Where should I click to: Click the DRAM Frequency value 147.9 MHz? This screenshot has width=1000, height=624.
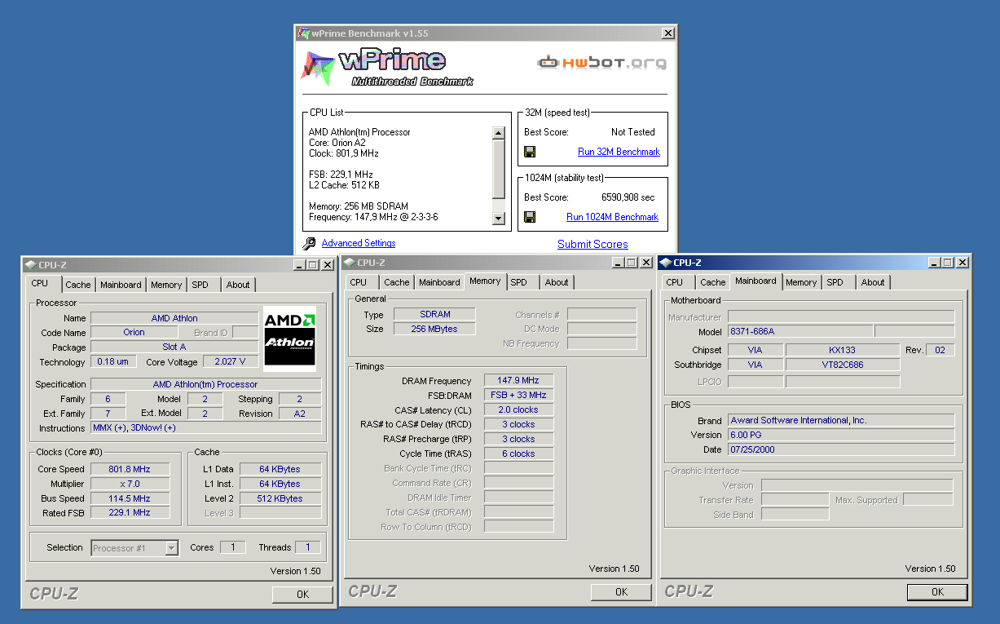click(x=518, y=380)
